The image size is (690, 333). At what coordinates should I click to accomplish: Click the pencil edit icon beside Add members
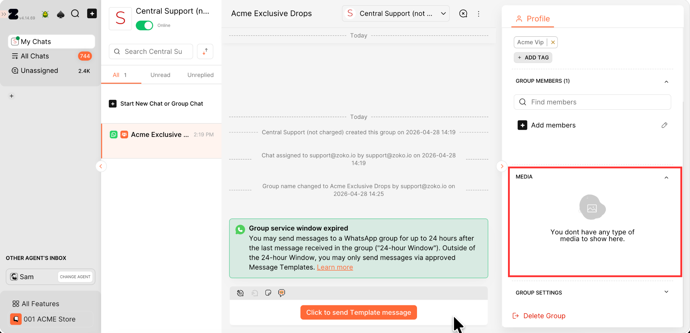664,125
